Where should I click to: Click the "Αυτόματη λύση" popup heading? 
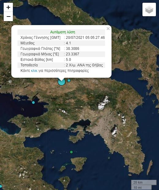tap(62, 32)
